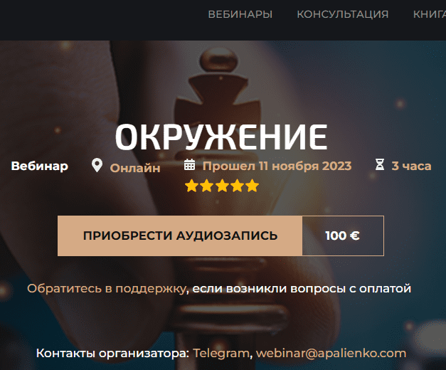The width and height of the screenshot is (446, 370).
Task: Open the organizer Telegram link
Action: coord(221,353)
